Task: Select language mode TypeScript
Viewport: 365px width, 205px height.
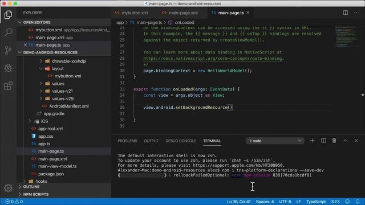Action: tap(316, 202)
